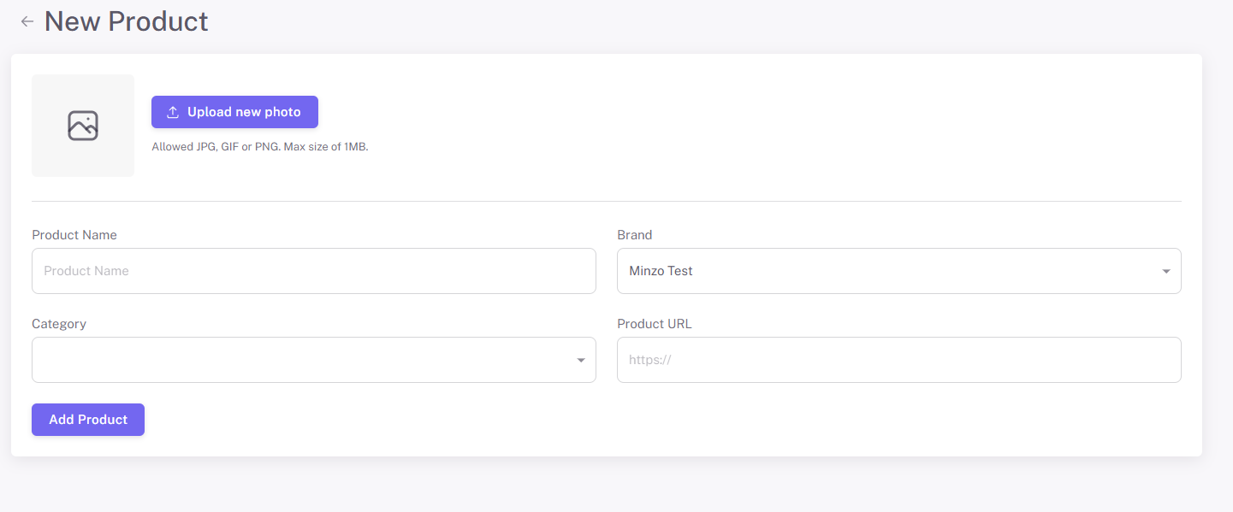Click the image placeholder icon
This screenshot has width=1233, height=512.
[83, 126]
